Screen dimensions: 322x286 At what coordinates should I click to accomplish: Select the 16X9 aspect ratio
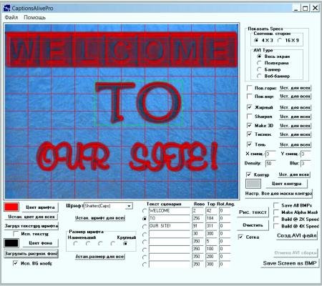(280, 40)
